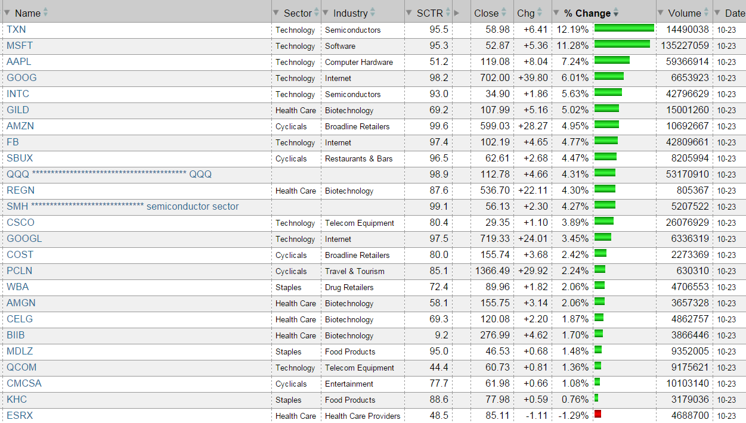Screen dimensions: 746x423
Task: Click TXN percent change 12.19%
Action: click(573, 29)
